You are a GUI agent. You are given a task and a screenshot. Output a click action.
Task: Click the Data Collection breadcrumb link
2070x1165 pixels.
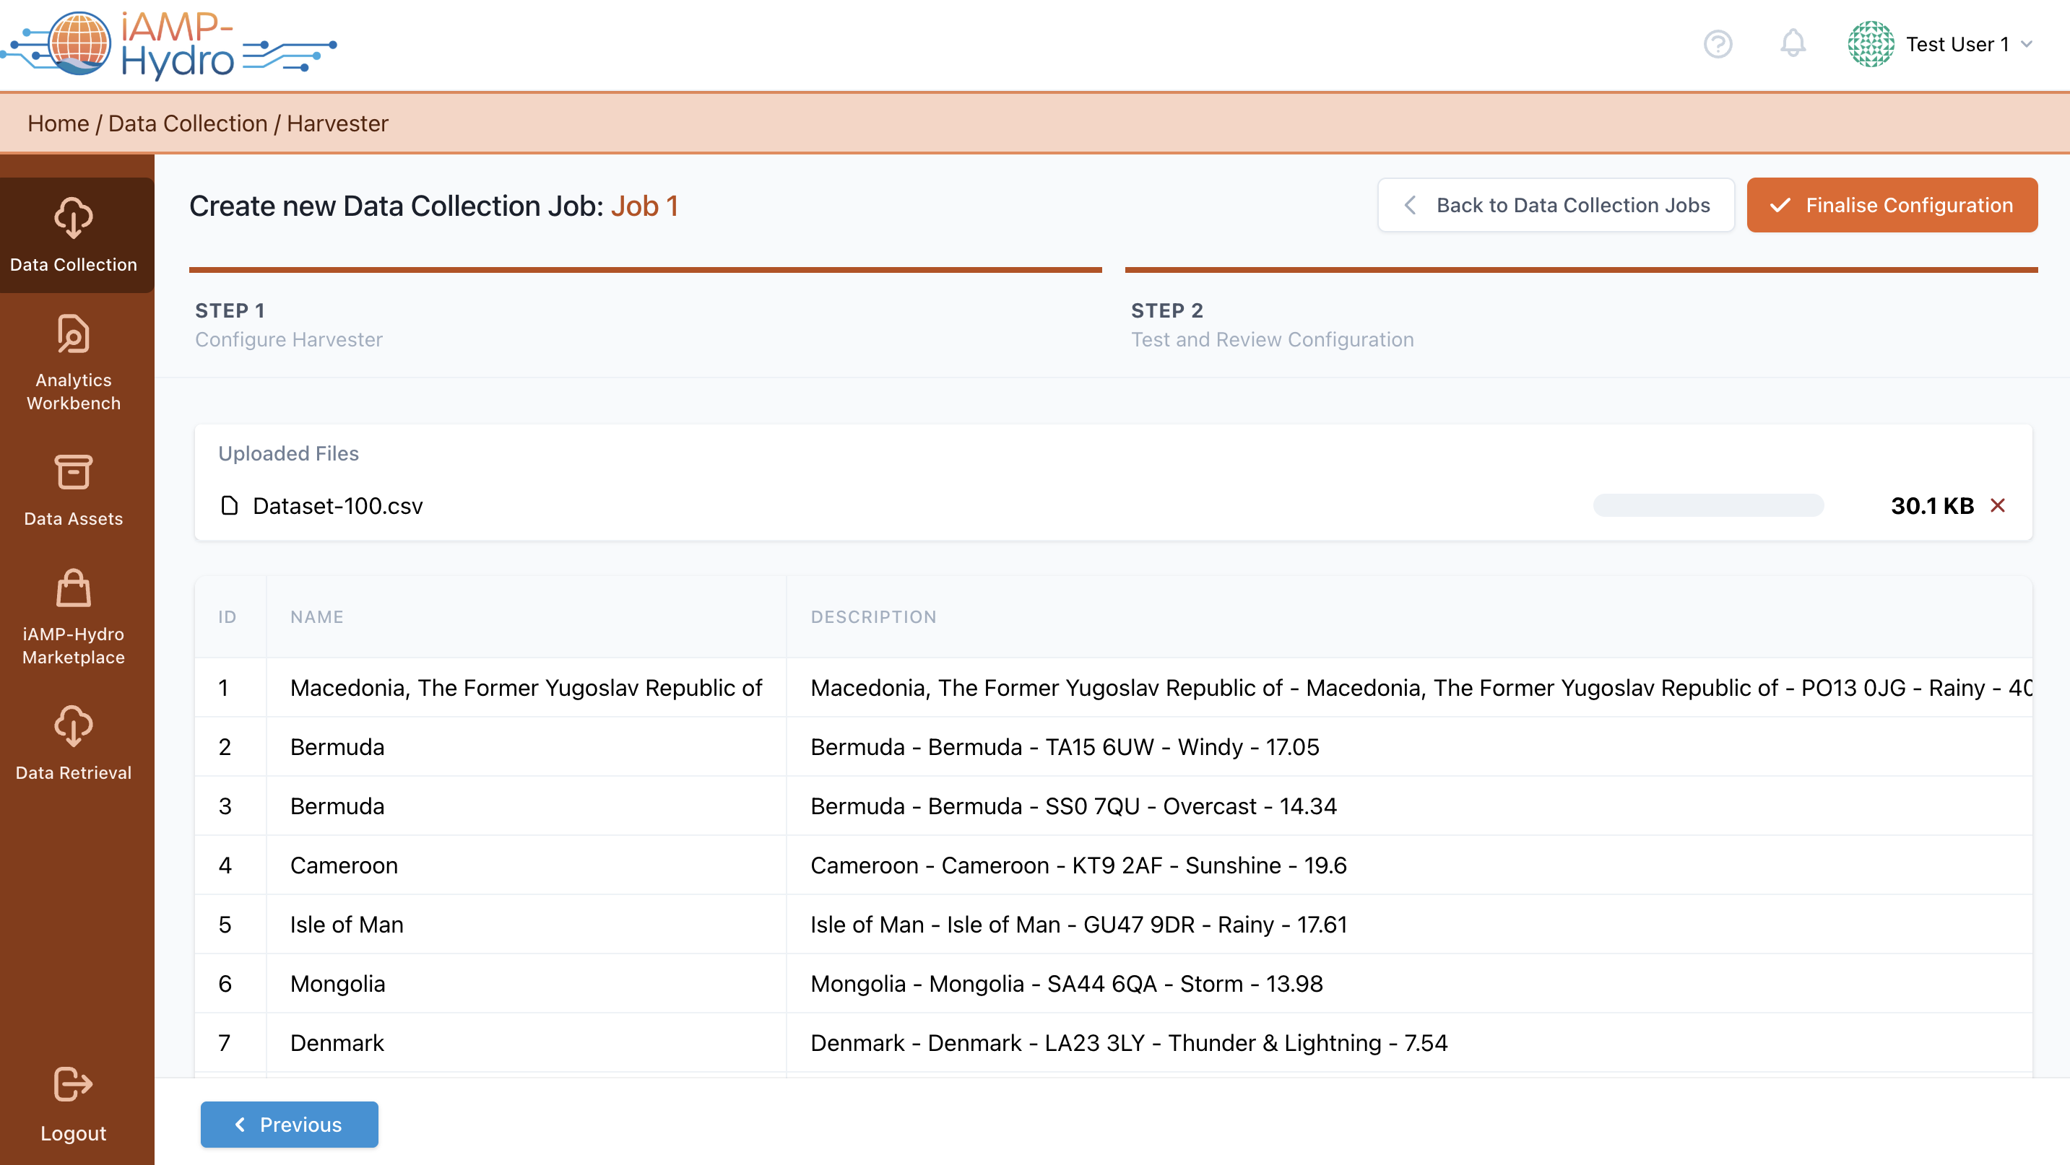click(x=187, y=123)
